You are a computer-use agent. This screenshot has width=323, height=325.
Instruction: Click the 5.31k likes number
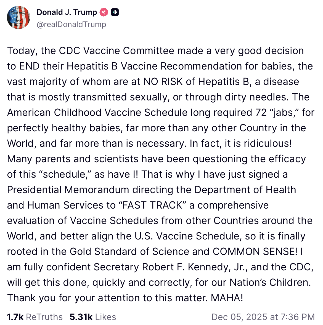click(x=81, y=317)
